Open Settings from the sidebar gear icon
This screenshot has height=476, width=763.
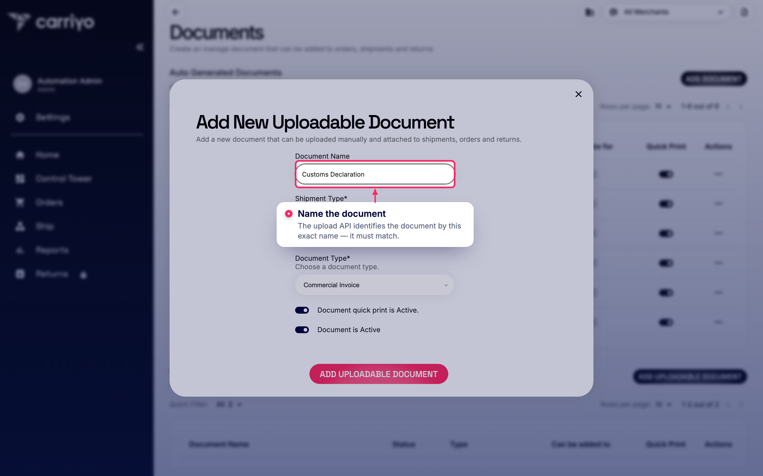pyautogui.click(x=20, y=117)
